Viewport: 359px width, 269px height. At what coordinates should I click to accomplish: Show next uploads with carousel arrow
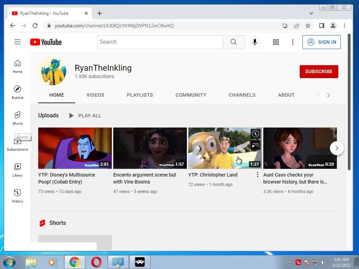pyautogui.click(x=337, y=148)
